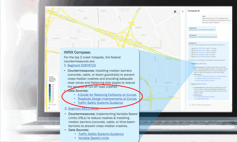
Task: Click the blue round icon at the map's top right
Action: (x=175, y=11)
